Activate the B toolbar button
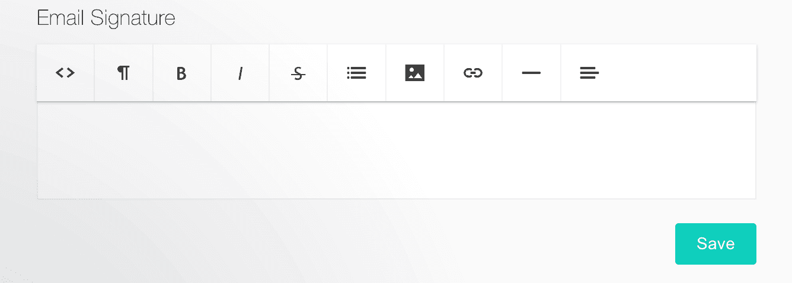The image size is (792, 283). click(x=181, y=73)
